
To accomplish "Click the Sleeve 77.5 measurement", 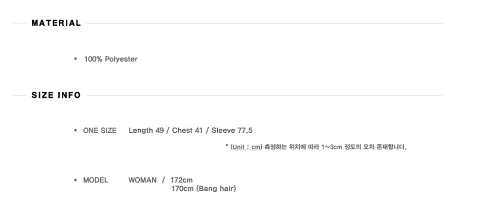I will (232, 131).
